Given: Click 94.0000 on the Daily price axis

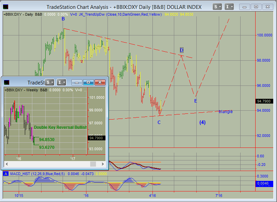Looking at the screenshot, I should [264, 110].
